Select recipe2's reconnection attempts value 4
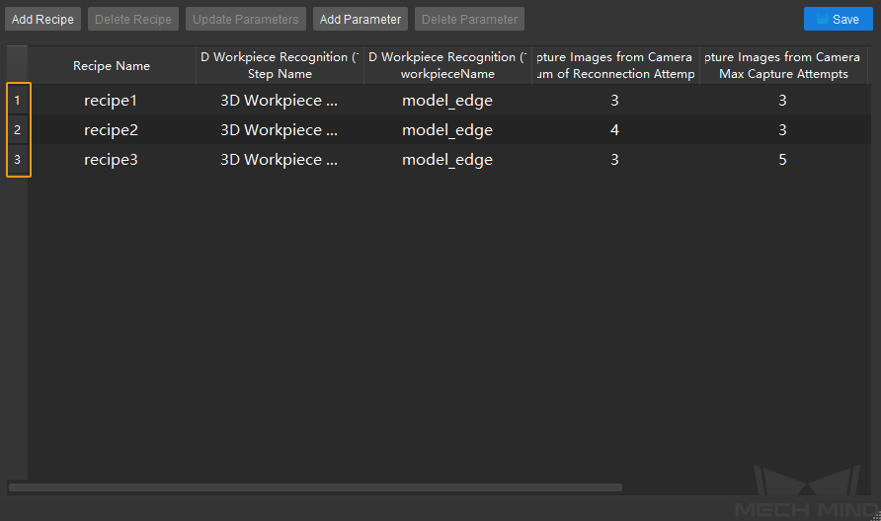 (615, 130)
